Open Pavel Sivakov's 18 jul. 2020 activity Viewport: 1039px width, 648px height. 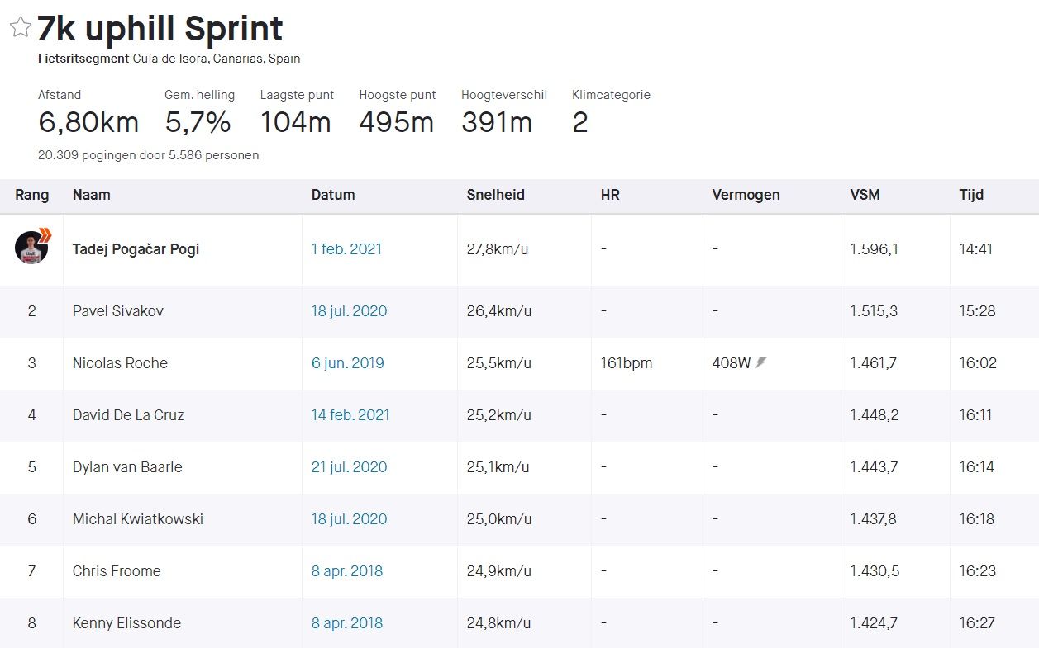(349, 311)
